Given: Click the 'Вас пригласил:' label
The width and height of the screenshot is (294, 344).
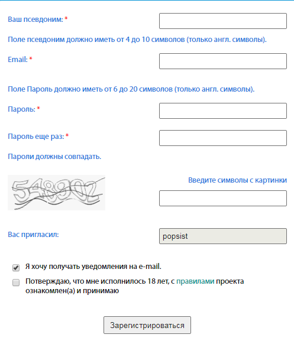Looking at the screenshot, I should (x=33, y=235).
